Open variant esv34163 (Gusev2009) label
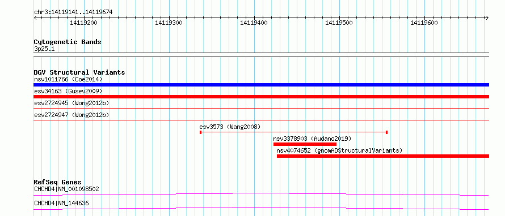505x216 pixels. (x=68, y=92)
